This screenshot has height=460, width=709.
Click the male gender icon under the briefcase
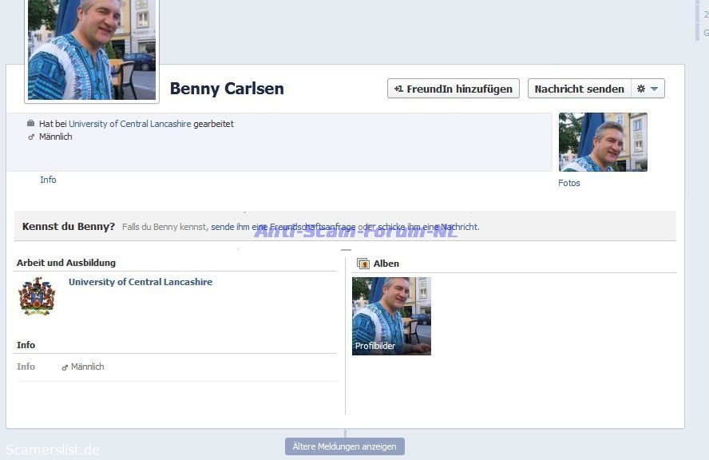[x=31, y=137]
